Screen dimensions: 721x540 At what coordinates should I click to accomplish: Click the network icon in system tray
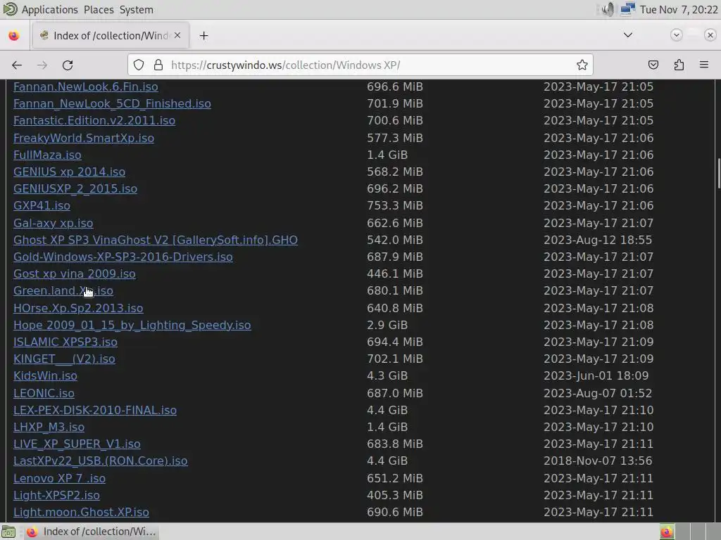tap(627, 9)
